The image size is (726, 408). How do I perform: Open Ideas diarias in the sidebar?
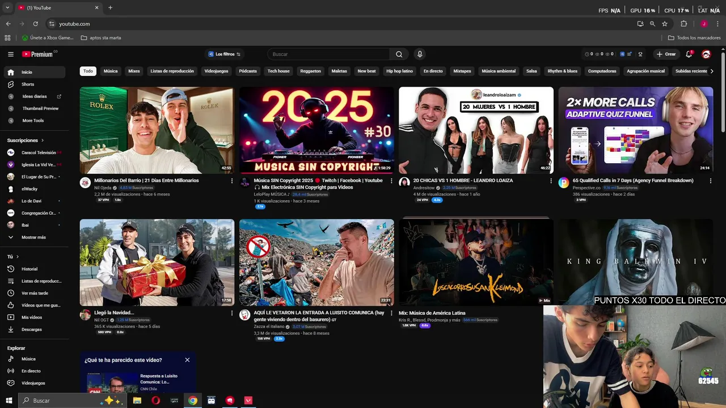point(35,96)
